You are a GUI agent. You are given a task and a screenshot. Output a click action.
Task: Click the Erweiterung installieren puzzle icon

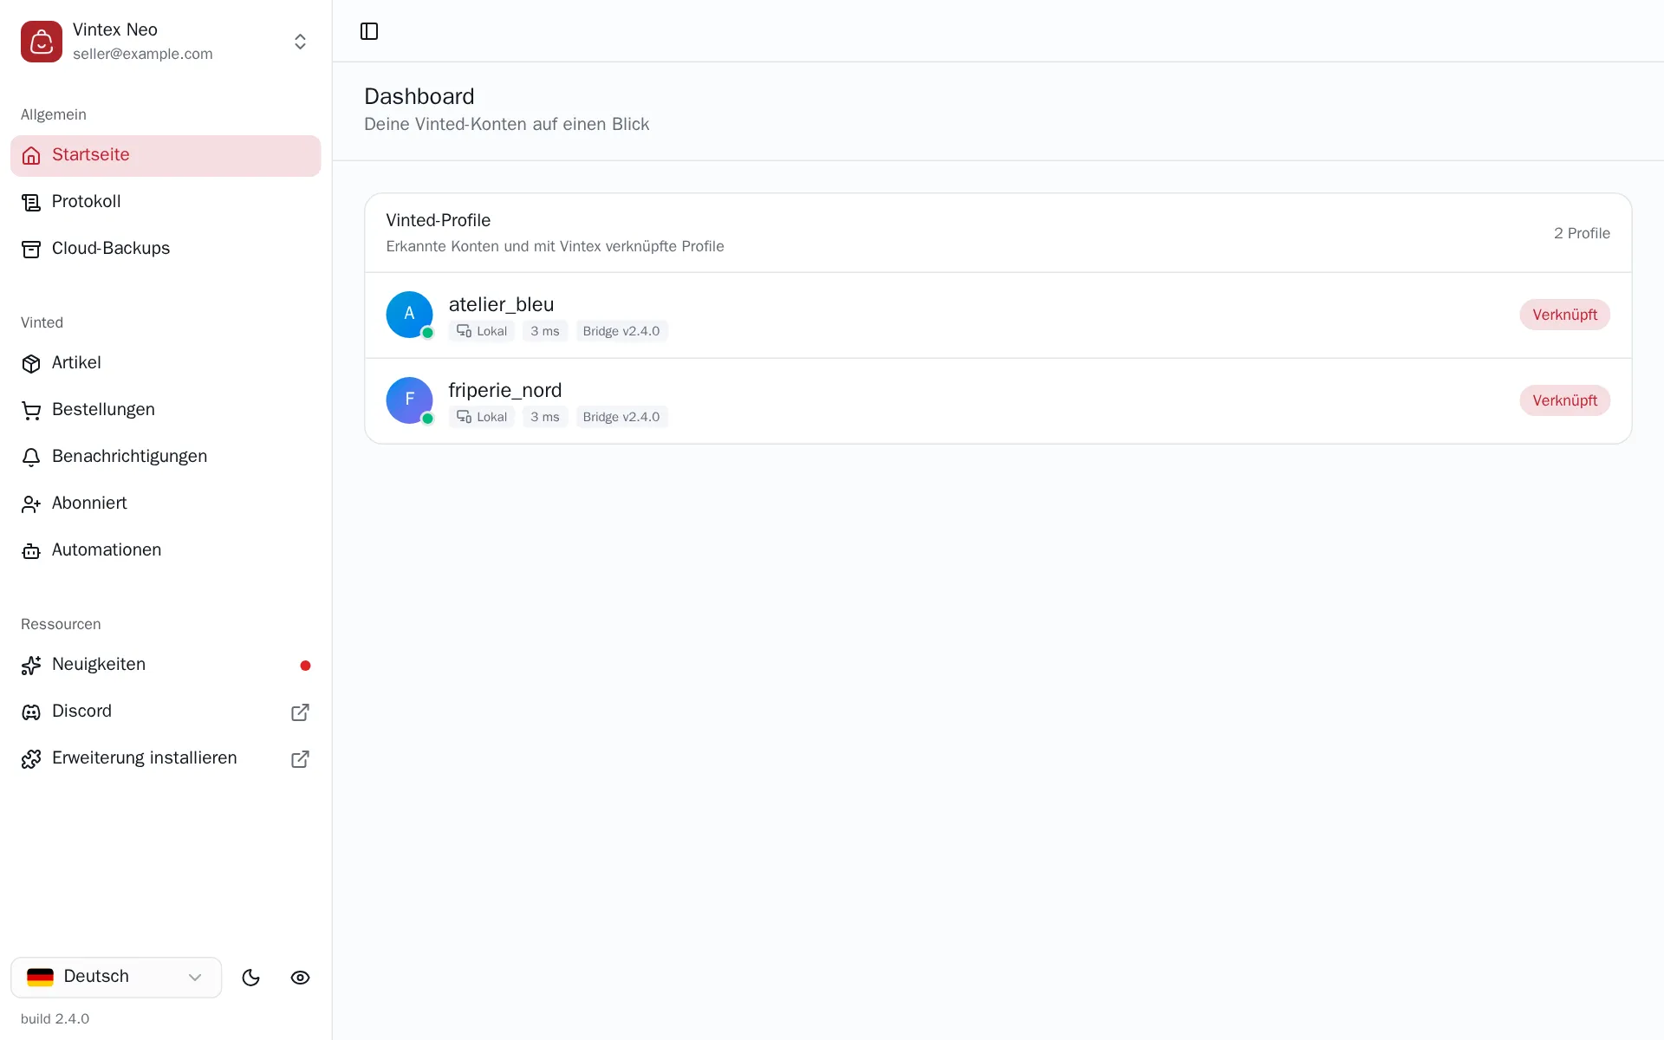pos(31,759)
